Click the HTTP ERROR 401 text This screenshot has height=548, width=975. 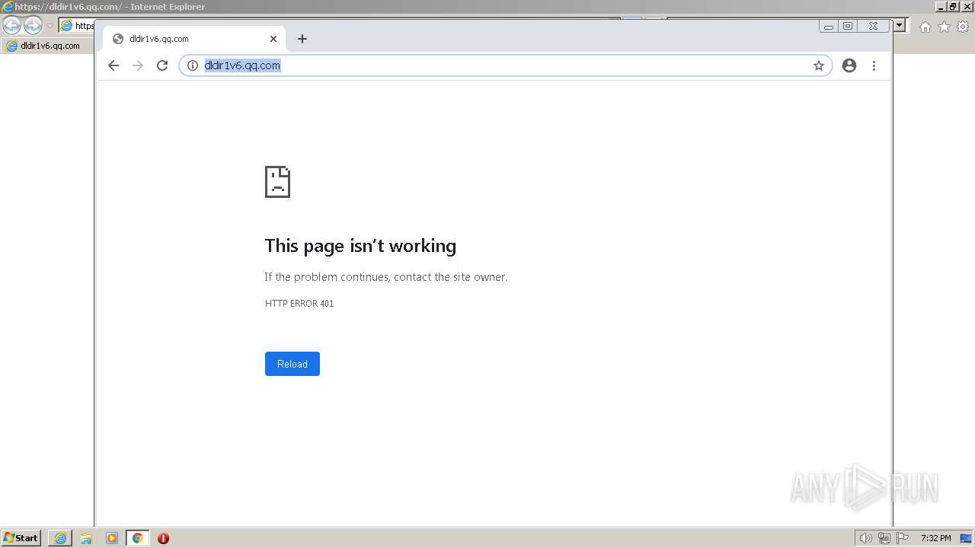pos(299,303)
